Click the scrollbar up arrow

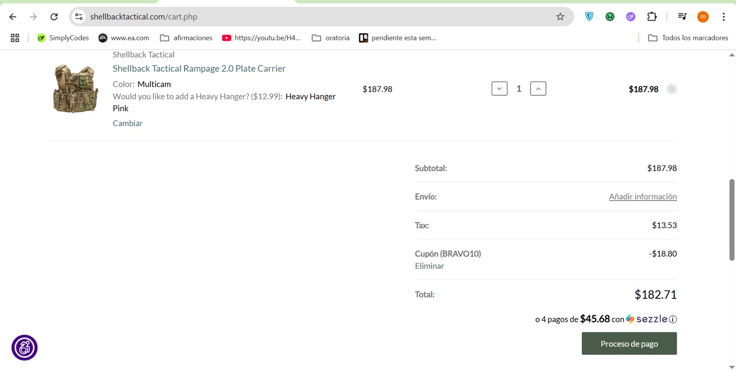732,55
